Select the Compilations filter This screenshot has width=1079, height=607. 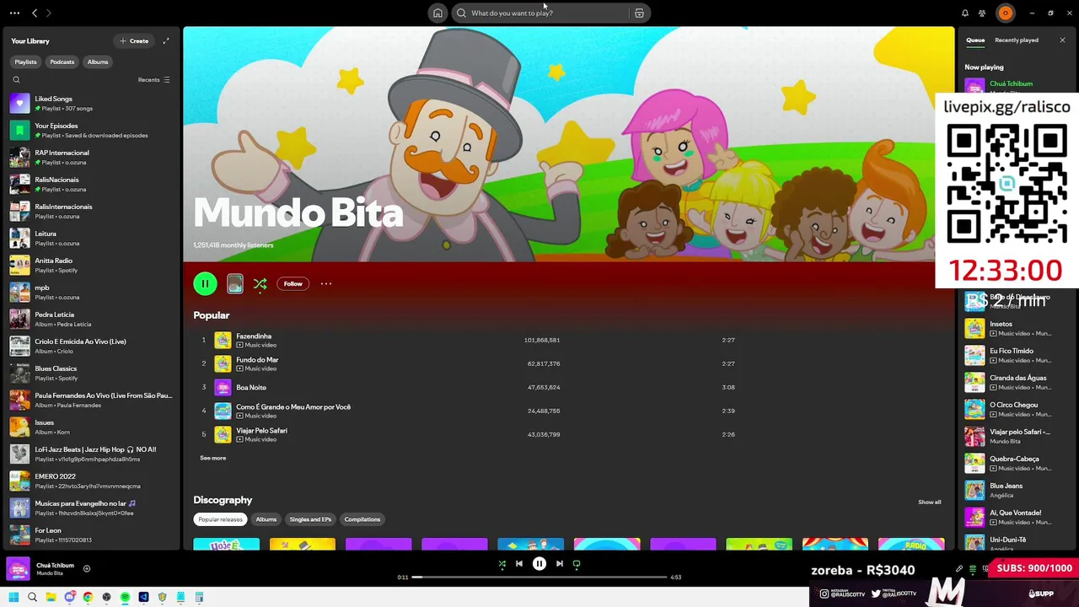(x=362, y=519)
